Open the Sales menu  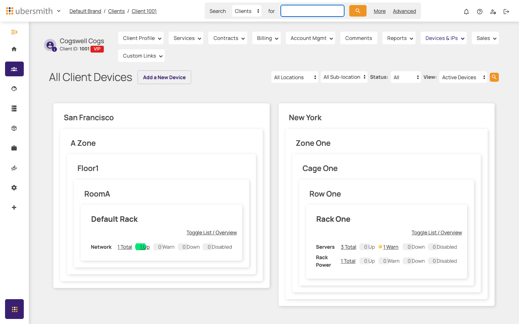point(485,38)
